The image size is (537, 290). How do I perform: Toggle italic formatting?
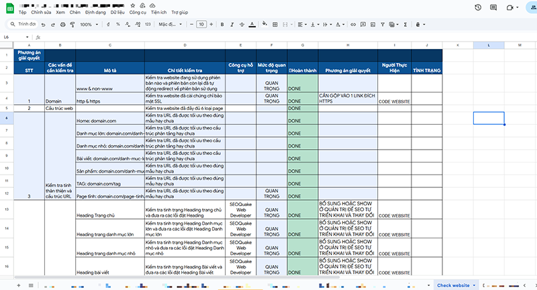(232, 24)
